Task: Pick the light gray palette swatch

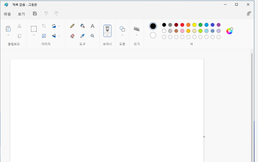Action: pyautogui.click(x=170, y=31)
